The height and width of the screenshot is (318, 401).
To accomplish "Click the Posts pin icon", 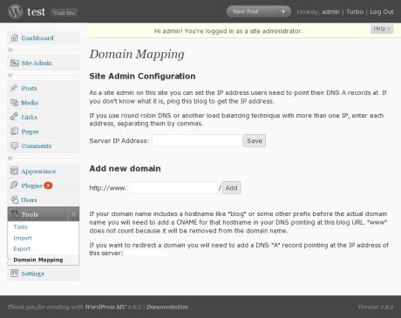I will (x=14, y=88).
